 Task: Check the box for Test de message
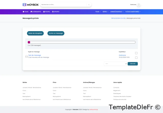point(136,58)
